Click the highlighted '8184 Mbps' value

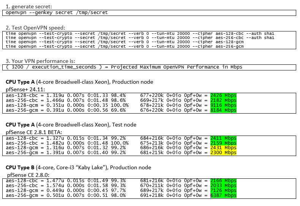[x=223, y=110]
